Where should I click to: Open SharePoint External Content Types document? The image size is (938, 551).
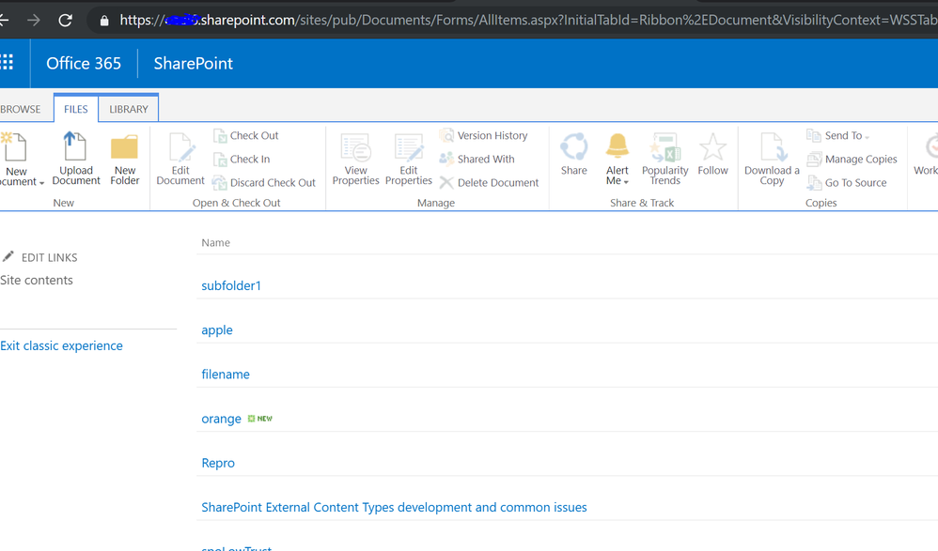[394, 508]
